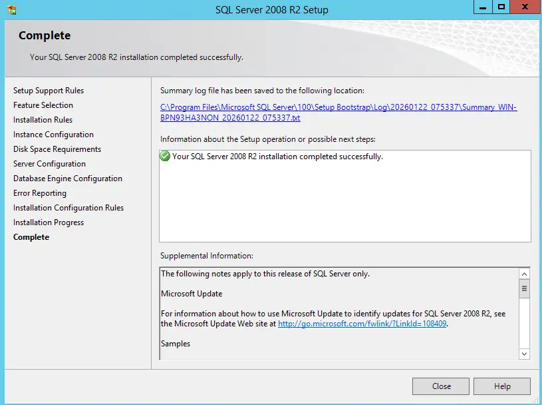The height and width of the screenshot is (405, 542).
Task: Select the Complete step in the sidebar
Action: [31, 236]
